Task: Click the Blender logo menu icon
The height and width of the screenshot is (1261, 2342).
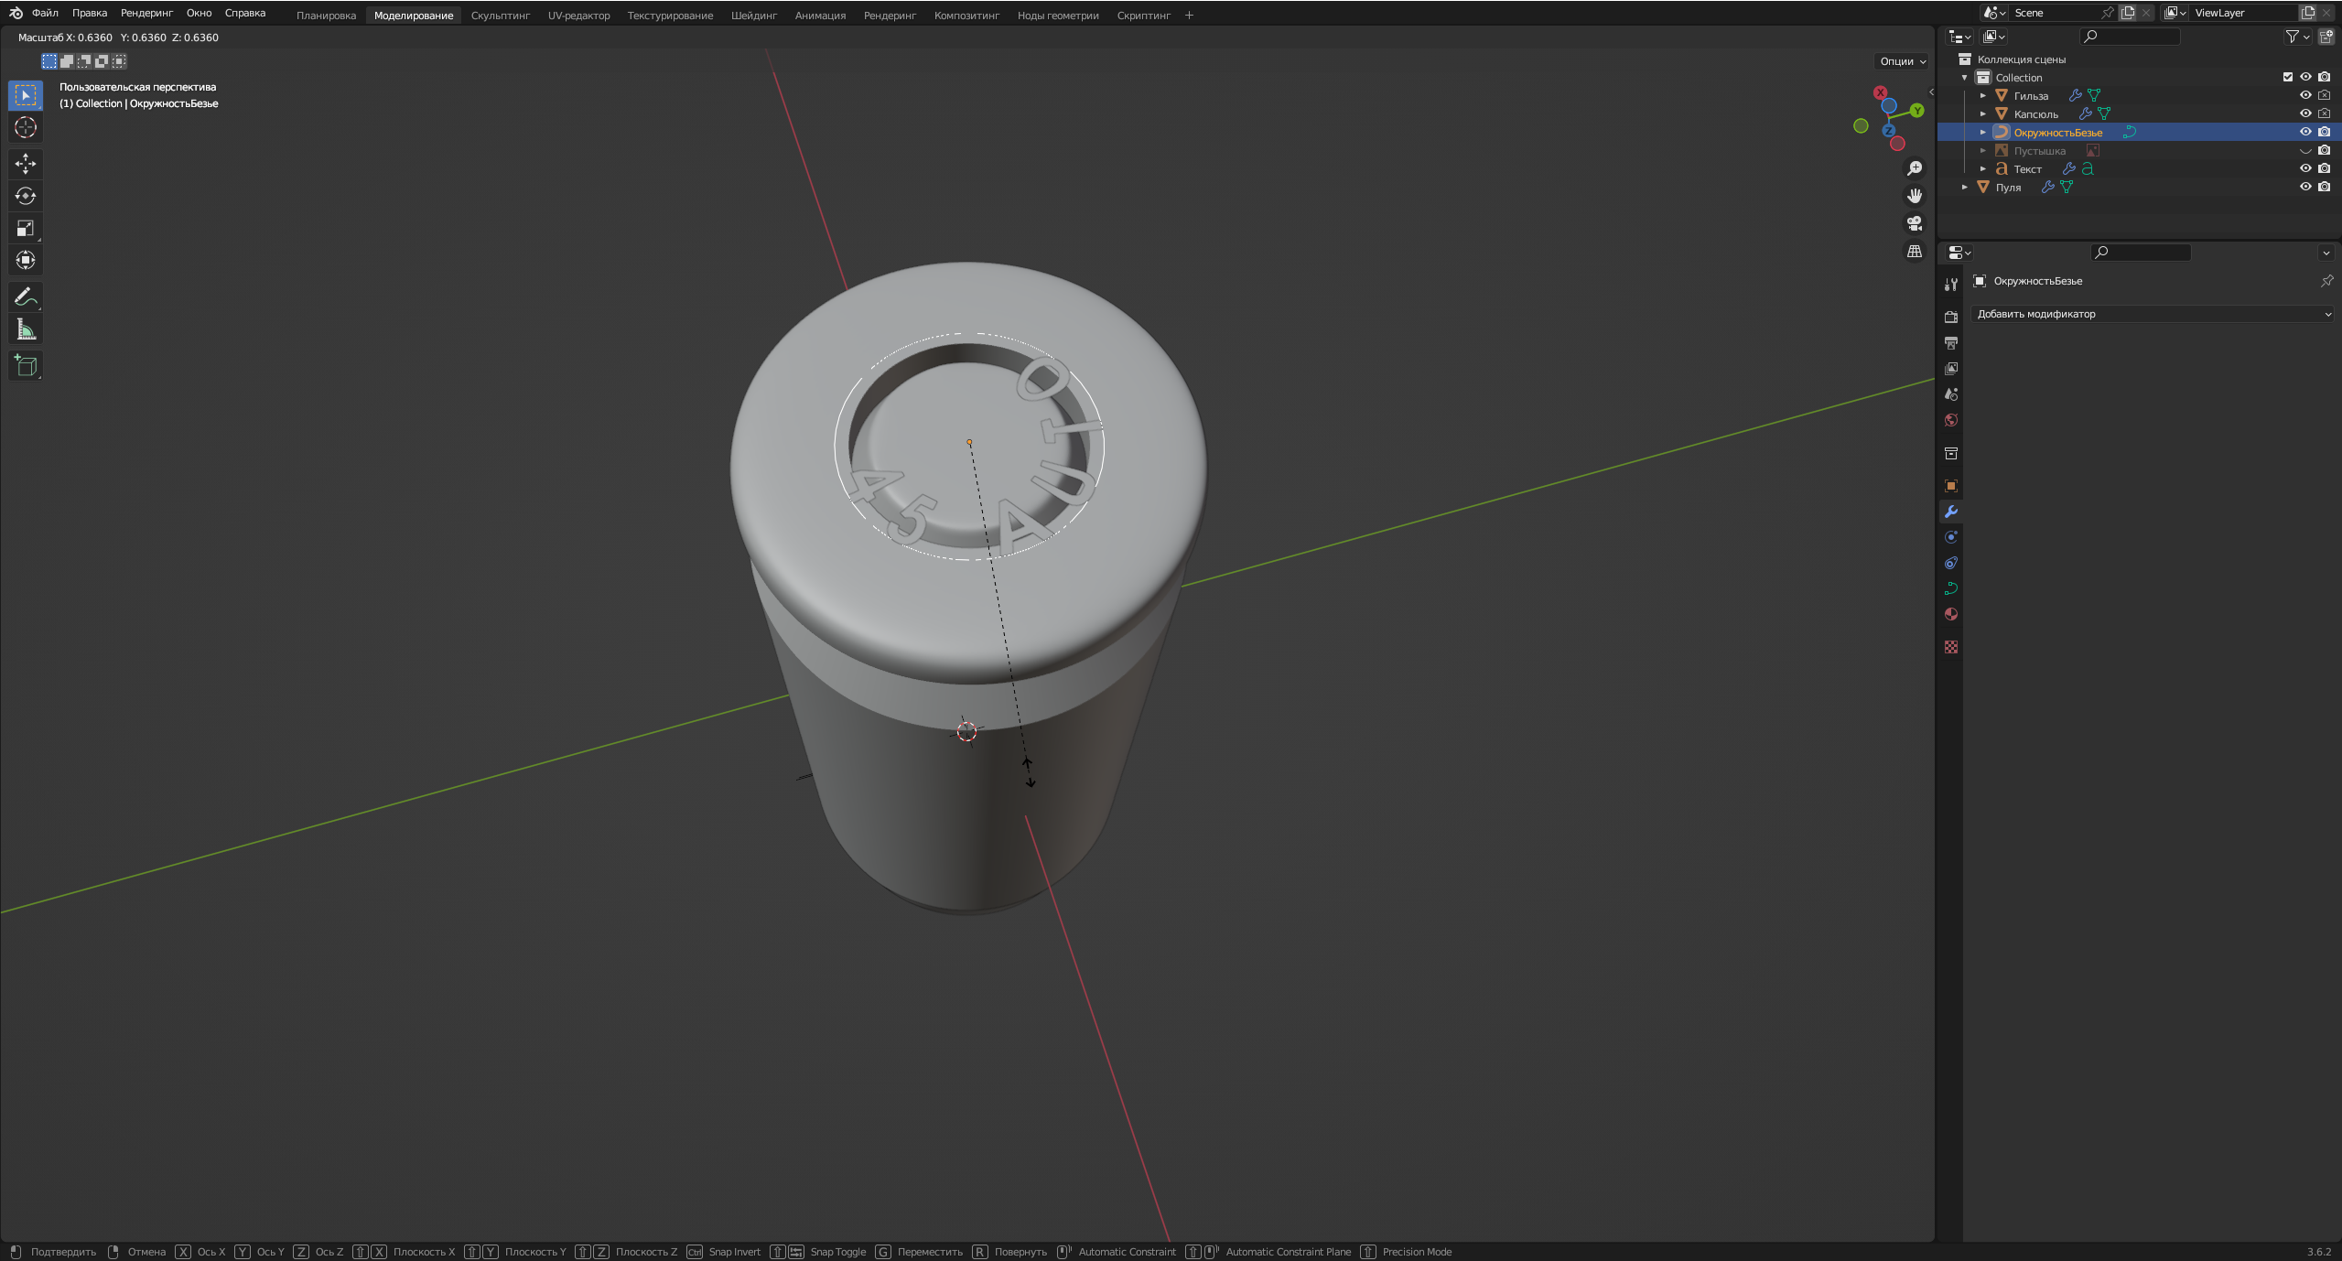Action: (16, 13)
